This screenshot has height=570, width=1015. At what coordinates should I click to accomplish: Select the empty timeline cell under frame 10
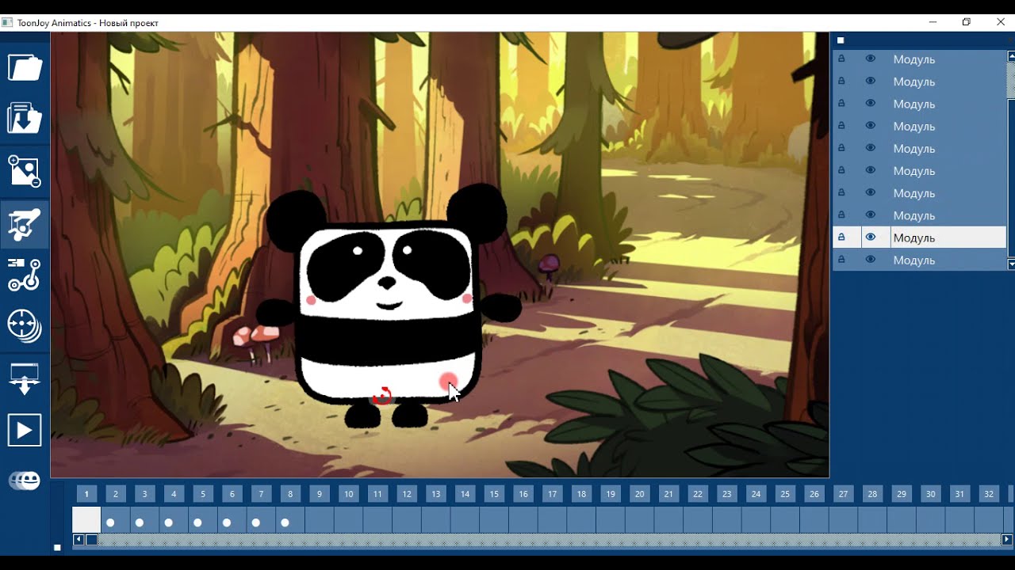pyautogui.click(x=349, y=520)
